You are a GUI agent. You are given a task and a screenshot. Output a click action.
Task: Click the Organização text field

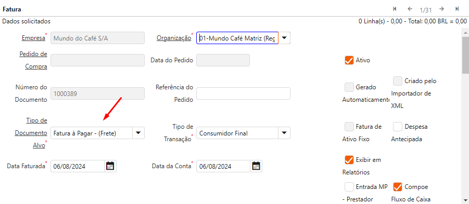pyautogui.click(x=237, y=38)
